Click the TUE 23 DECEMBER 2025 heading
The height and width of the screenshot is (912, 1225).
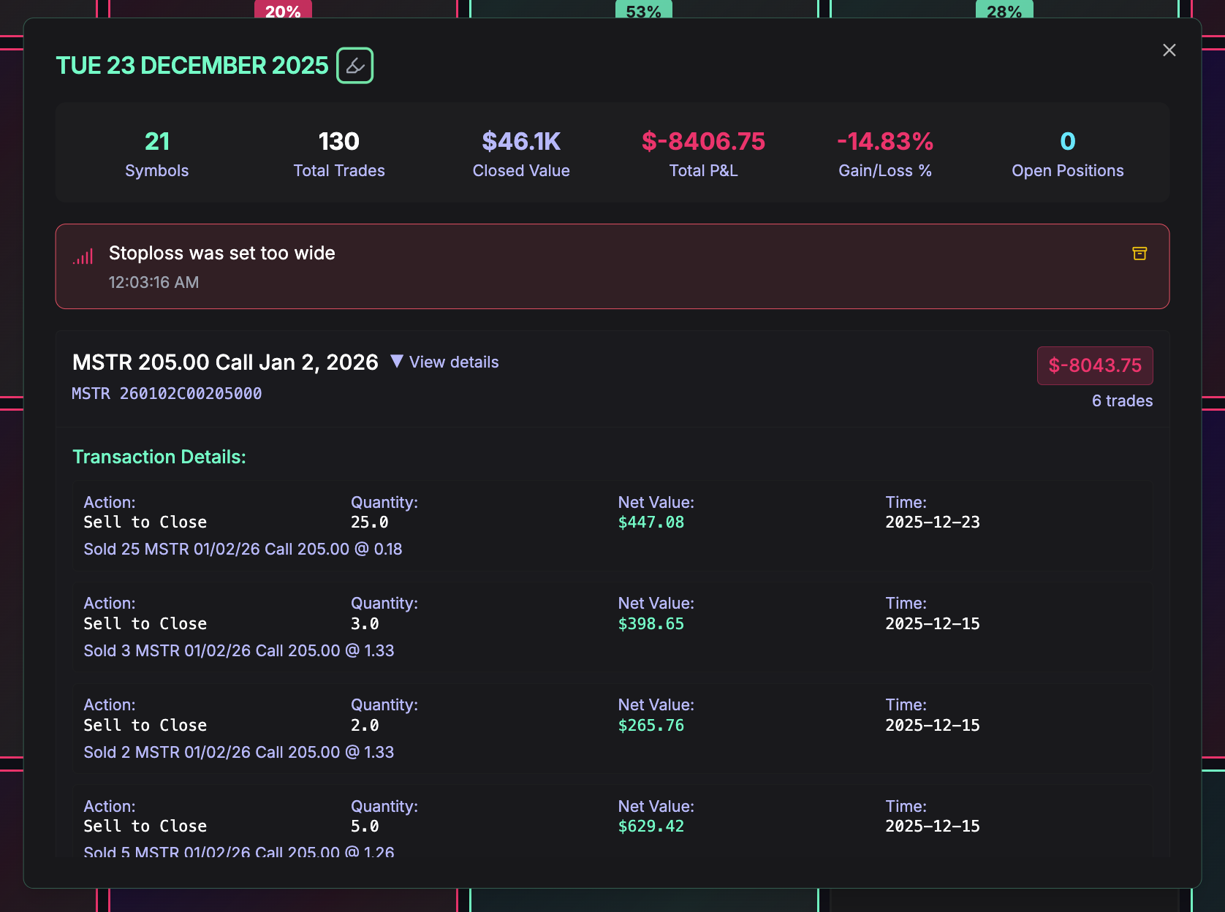point(192,66)
